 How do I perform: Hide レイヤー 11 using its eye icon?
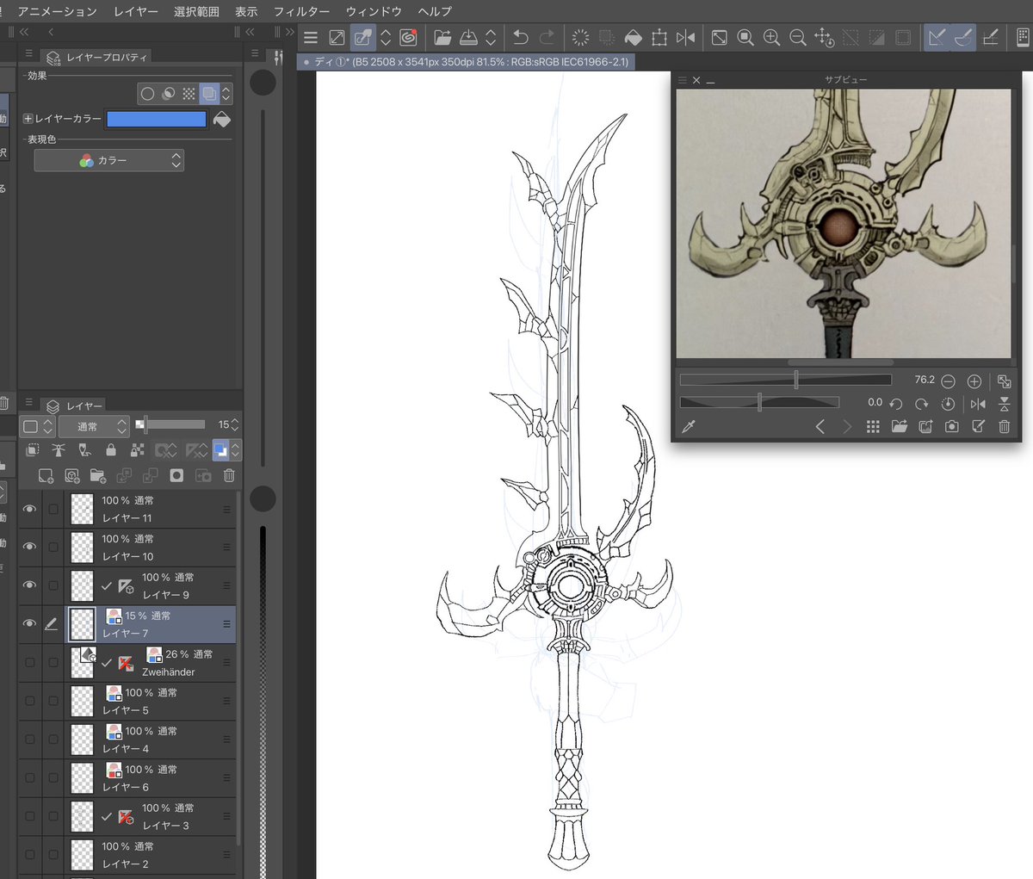point(29,509)
